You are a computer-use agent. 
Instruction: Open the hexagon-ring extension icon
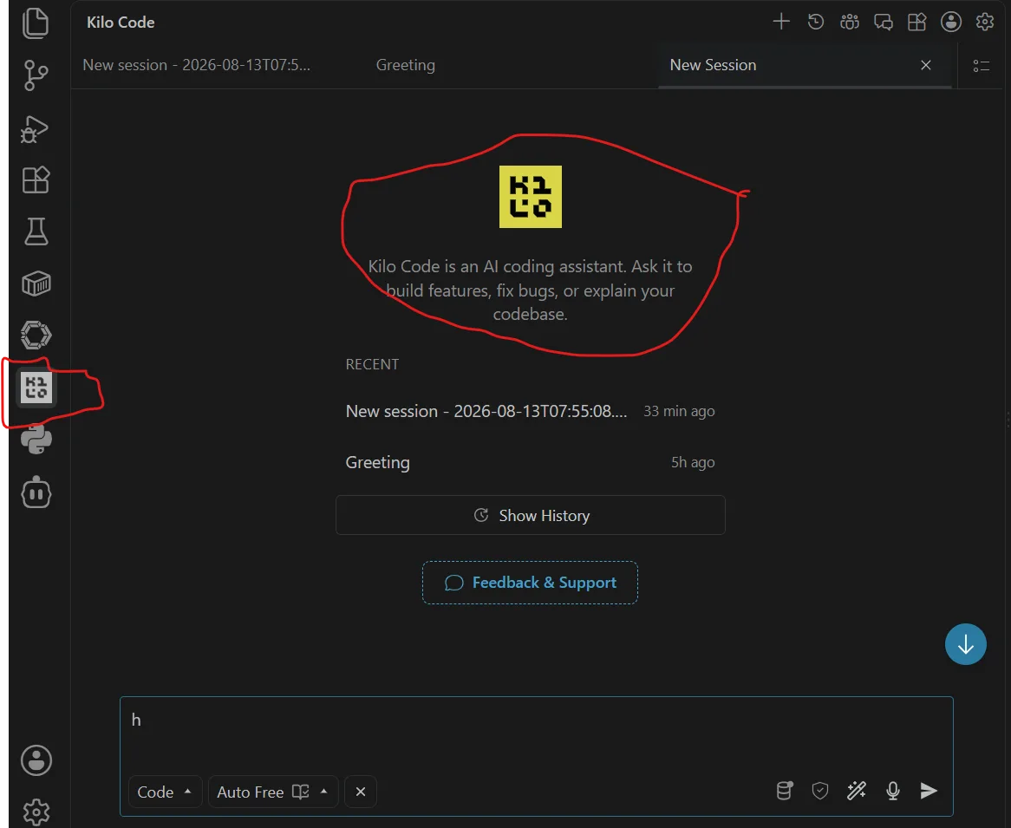pyautogui.click(x=36, y=336)
